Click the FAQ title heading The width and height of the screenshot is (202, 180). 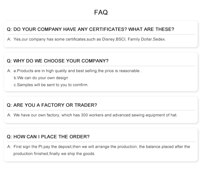click(x=101, y=12)
